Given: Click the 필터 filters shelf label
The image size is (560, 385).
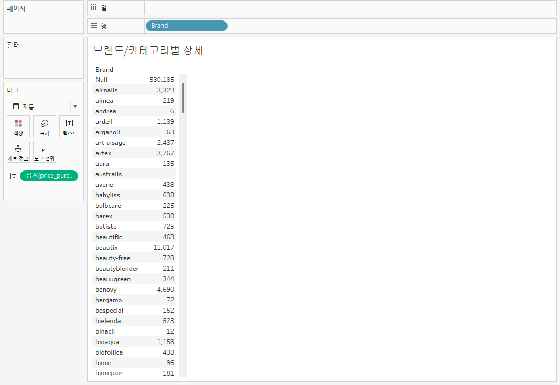Looking at the screenshot, I should tap(13, 45).
